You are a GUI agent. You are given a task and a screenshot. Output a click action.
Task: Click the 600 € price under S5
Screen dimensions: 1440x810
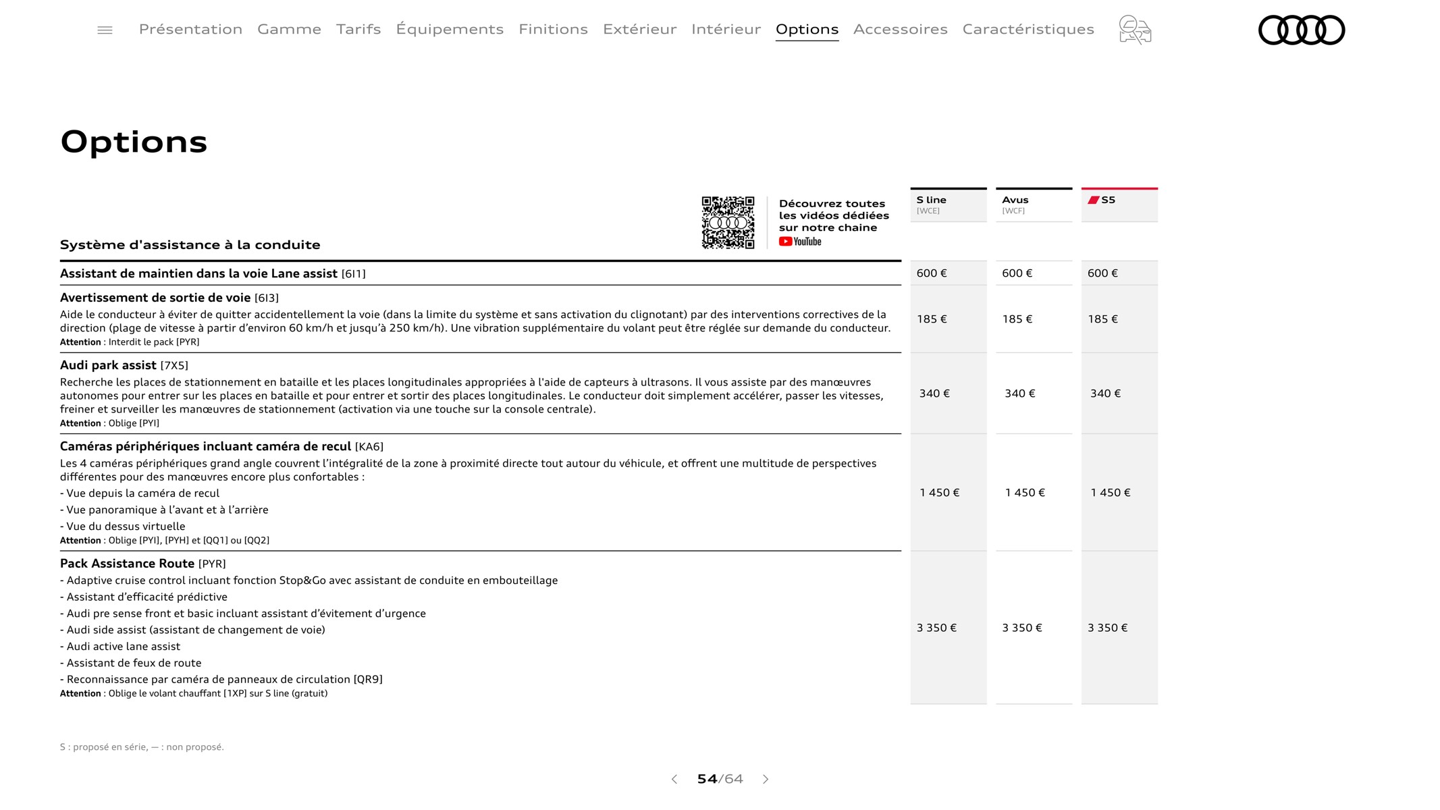click(x=1102, y=273)
